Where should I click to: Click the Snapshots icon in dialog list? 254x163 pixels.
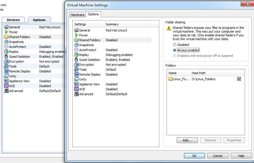76,45
